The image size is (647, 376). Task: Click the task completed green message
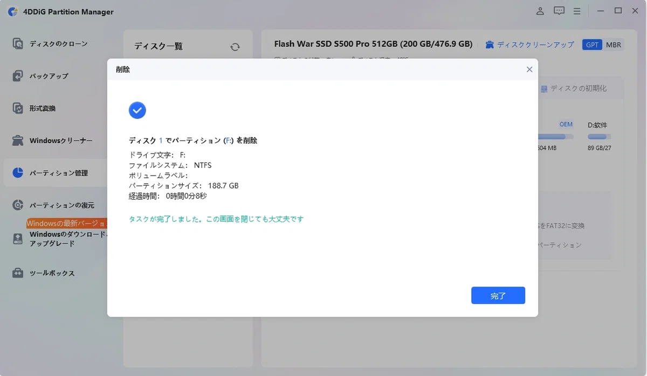[216, 219]
